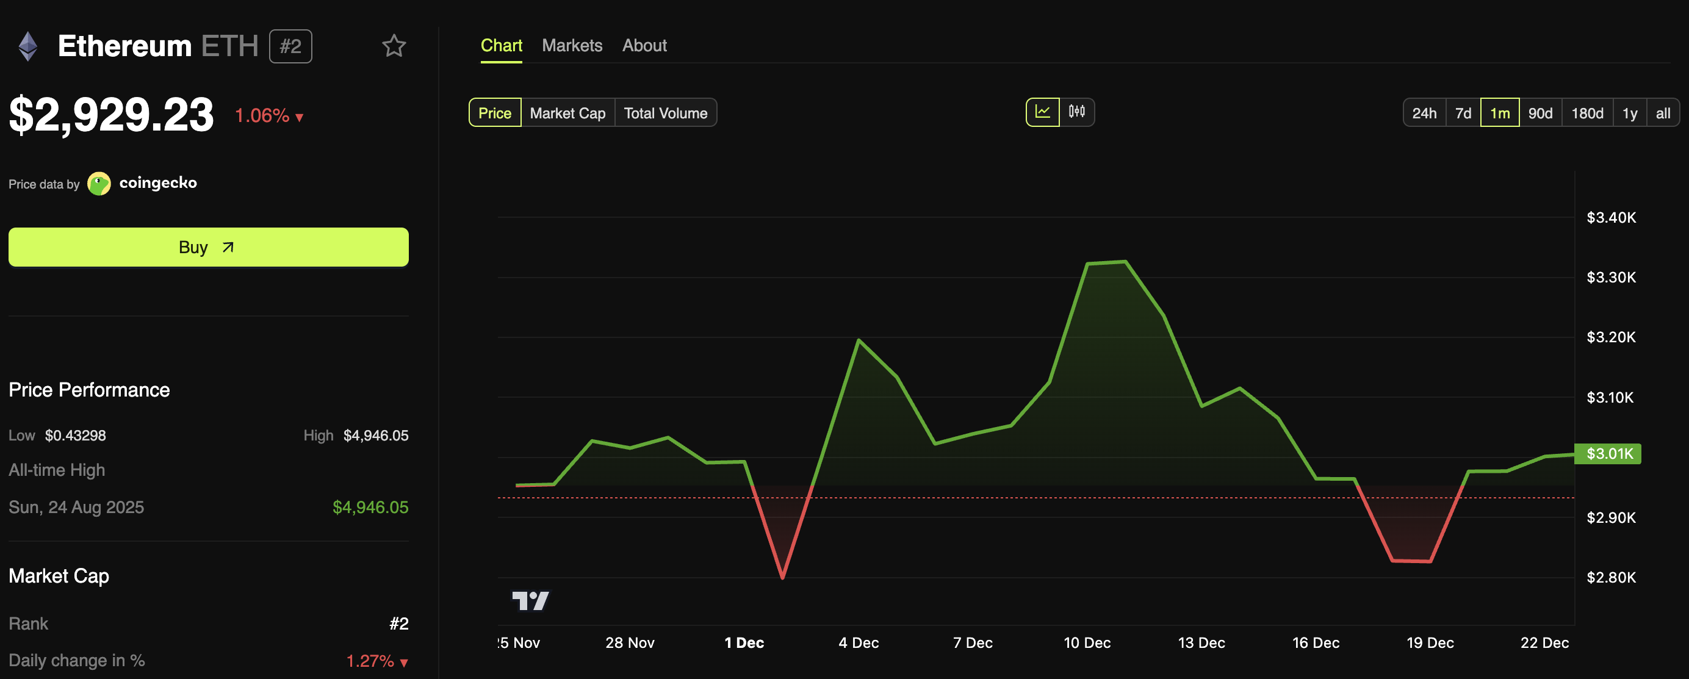Toggle chart to Total Volume data
This screenshot has height=679, width=1689.
[x=666, y=112]
